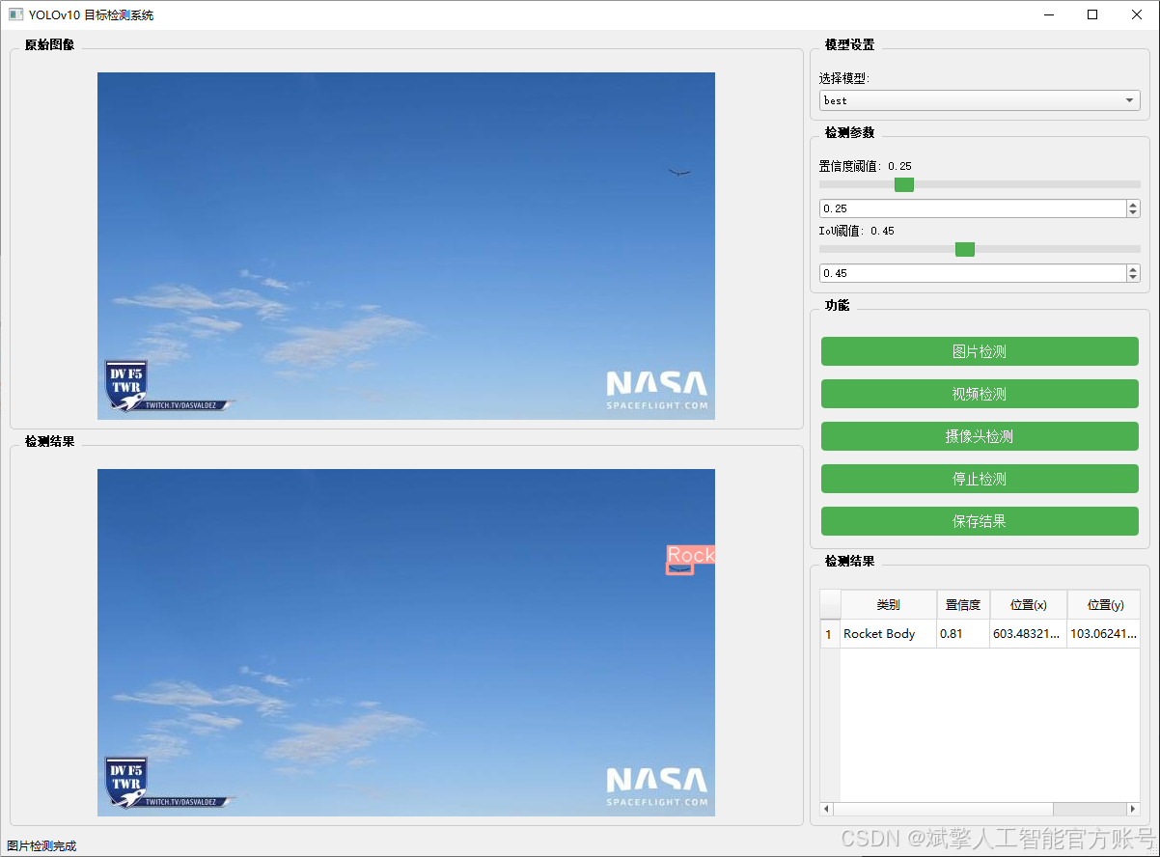Start 摄像头检测 camera detection

coord(980,436)
